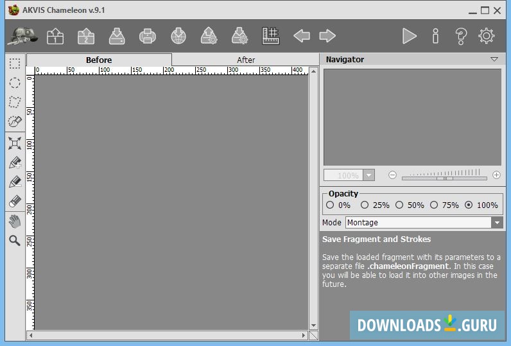Click the 100% zoom value field

(343, 175)
